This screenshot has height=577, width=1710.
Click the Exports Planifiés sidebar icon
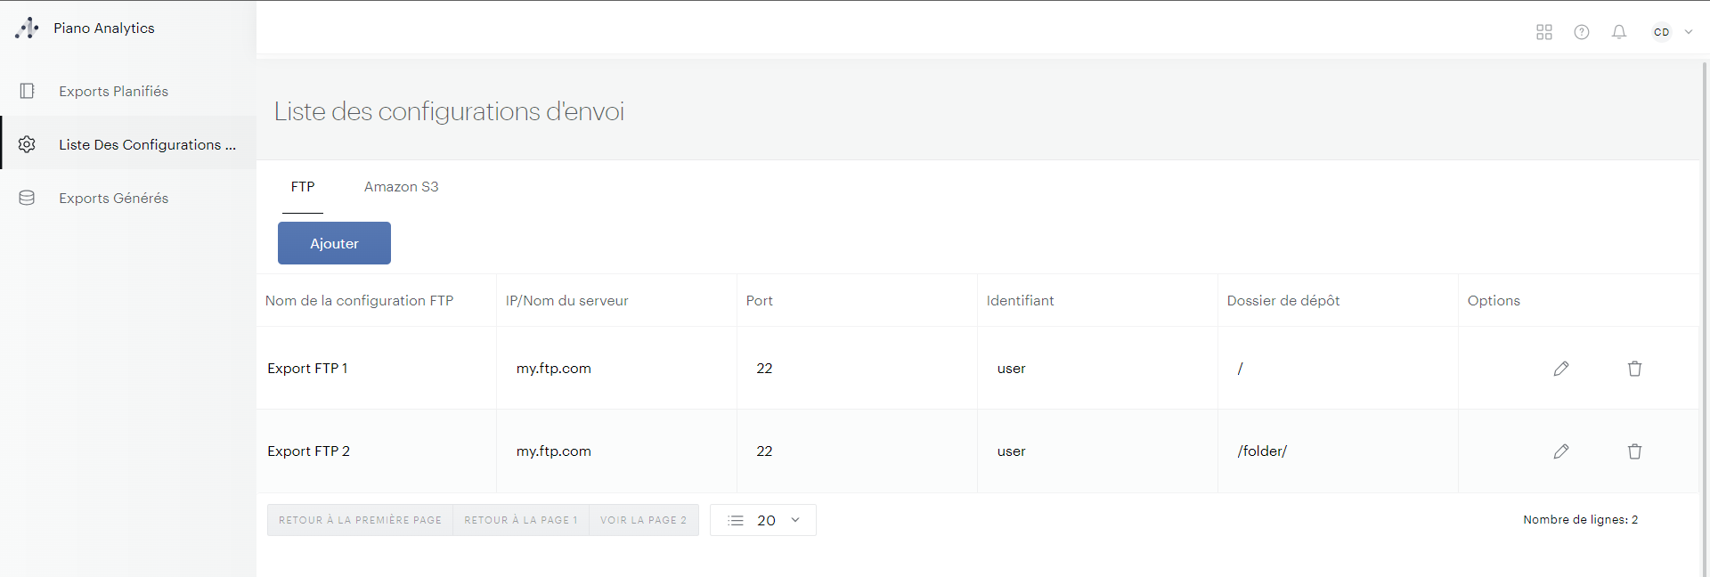point(28,91)
